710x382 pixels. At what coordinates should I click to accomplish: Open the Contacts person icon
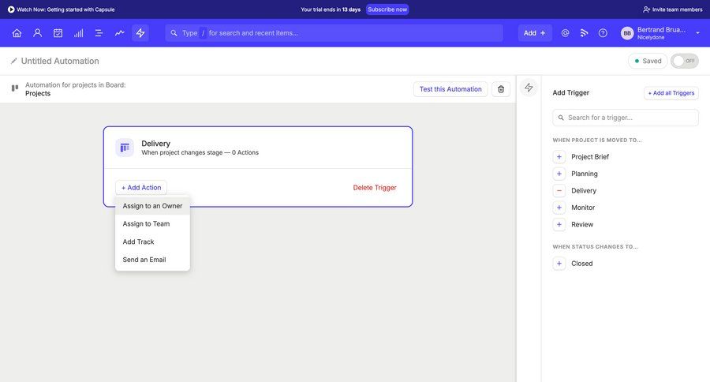[37, 33]
